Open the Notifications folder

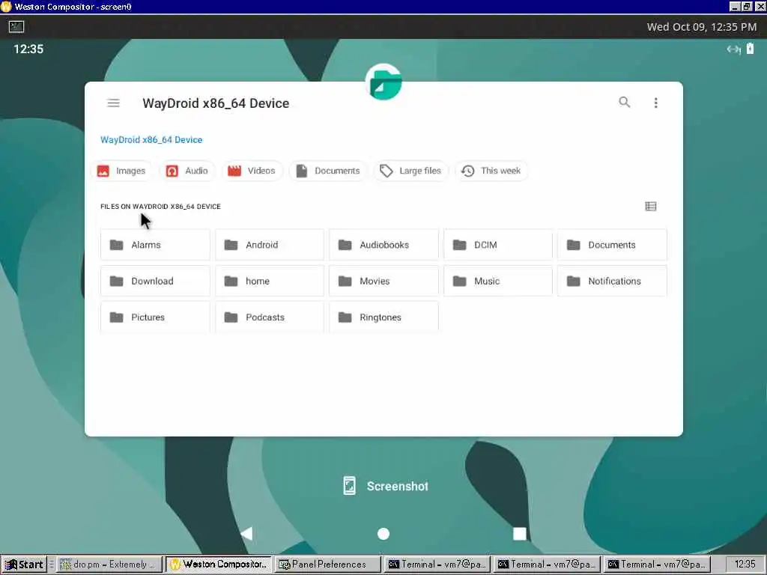tap(613, 282)
